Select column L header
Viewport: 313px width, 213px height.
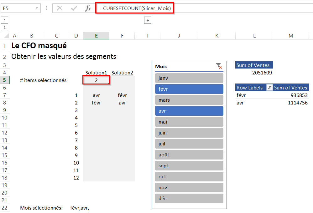tap(254, 36)
